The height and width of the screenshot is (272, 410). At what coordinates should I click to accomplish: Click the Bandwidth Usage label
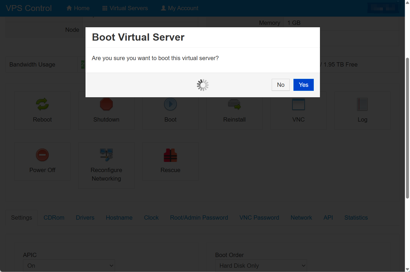(32, 64)
